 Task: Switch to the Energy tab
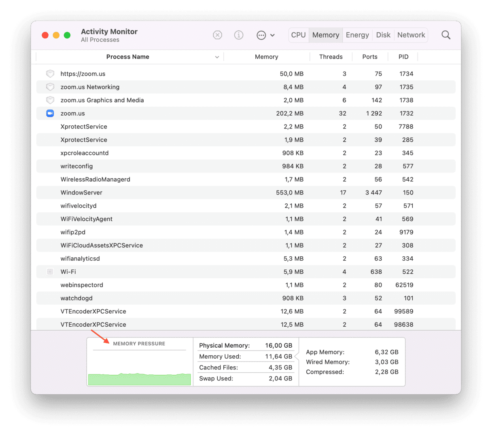point(357,35)
